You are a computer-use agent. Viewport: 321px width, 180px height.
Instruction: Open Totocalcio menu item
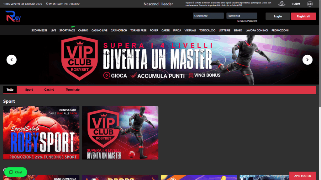(x=207, y=30)
